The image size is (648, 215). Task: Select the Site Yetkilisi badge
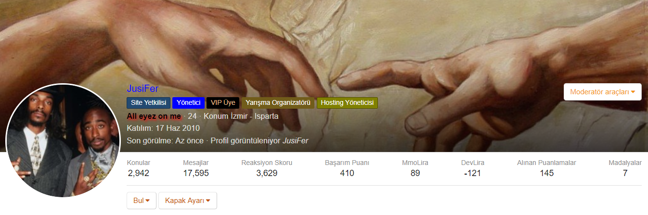point(148,102)
